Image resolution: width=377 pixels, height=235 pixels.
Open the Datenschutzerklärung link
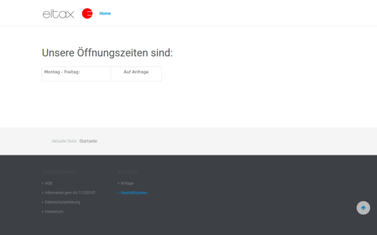[x=62, y=202]
